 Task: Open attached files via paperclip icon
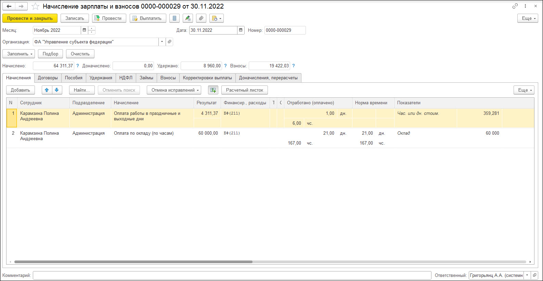pos(201,18)
